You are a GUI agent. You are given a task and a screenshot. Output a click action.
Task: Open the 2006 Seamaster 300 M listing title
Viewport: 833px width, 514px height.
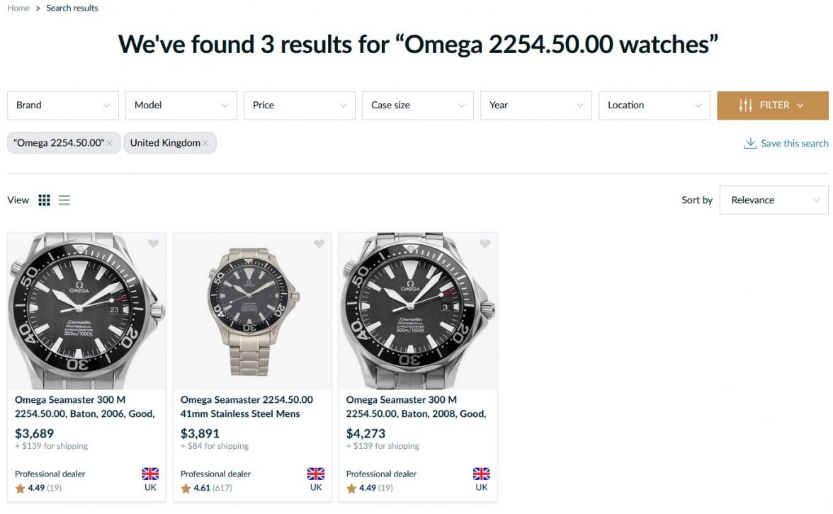tap(85, 406)
